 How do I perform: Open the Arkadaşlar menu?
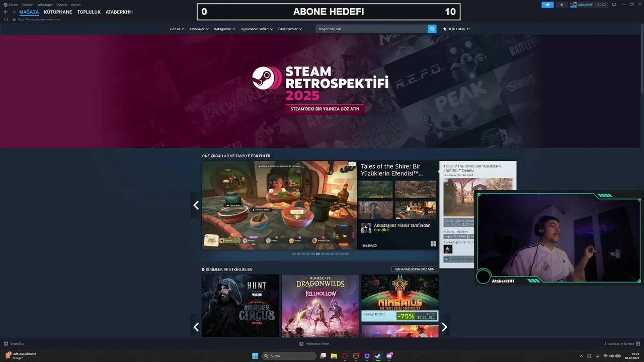pos(45,5)
